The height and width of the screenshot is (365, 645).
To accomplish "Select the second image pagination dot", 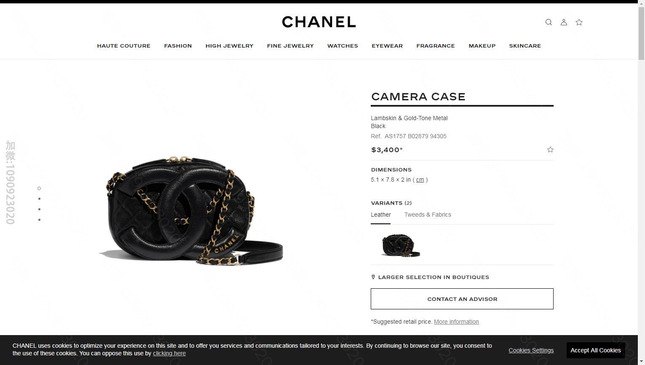I will 39,199.
